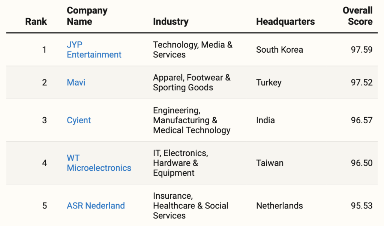Select the Technology, Media & Services cell

(193, 50)
